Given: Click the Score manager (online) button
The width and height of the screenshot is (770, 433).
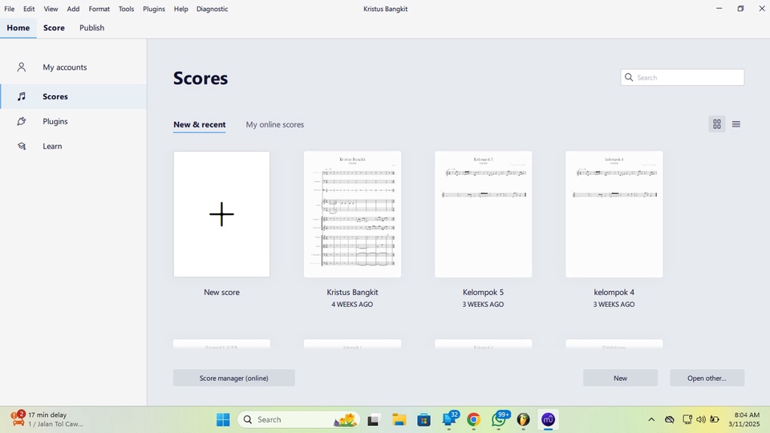Looking at the screenshot, I should 233,378.
